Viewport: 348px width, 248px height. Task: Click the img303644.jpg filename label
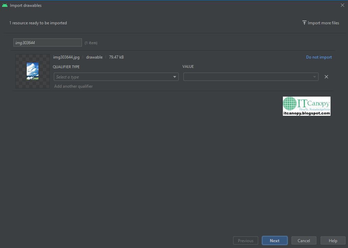(66, 57)
